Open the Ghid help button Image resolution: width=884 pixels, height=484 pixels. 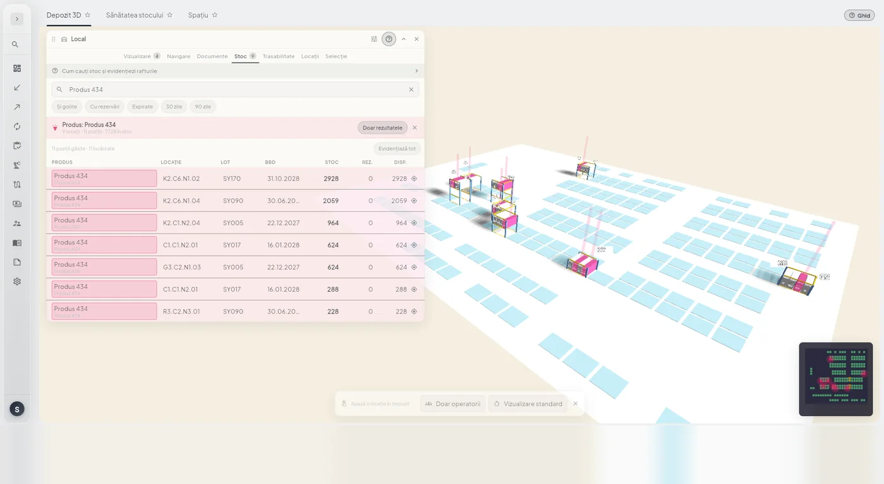tap(859, 15)
